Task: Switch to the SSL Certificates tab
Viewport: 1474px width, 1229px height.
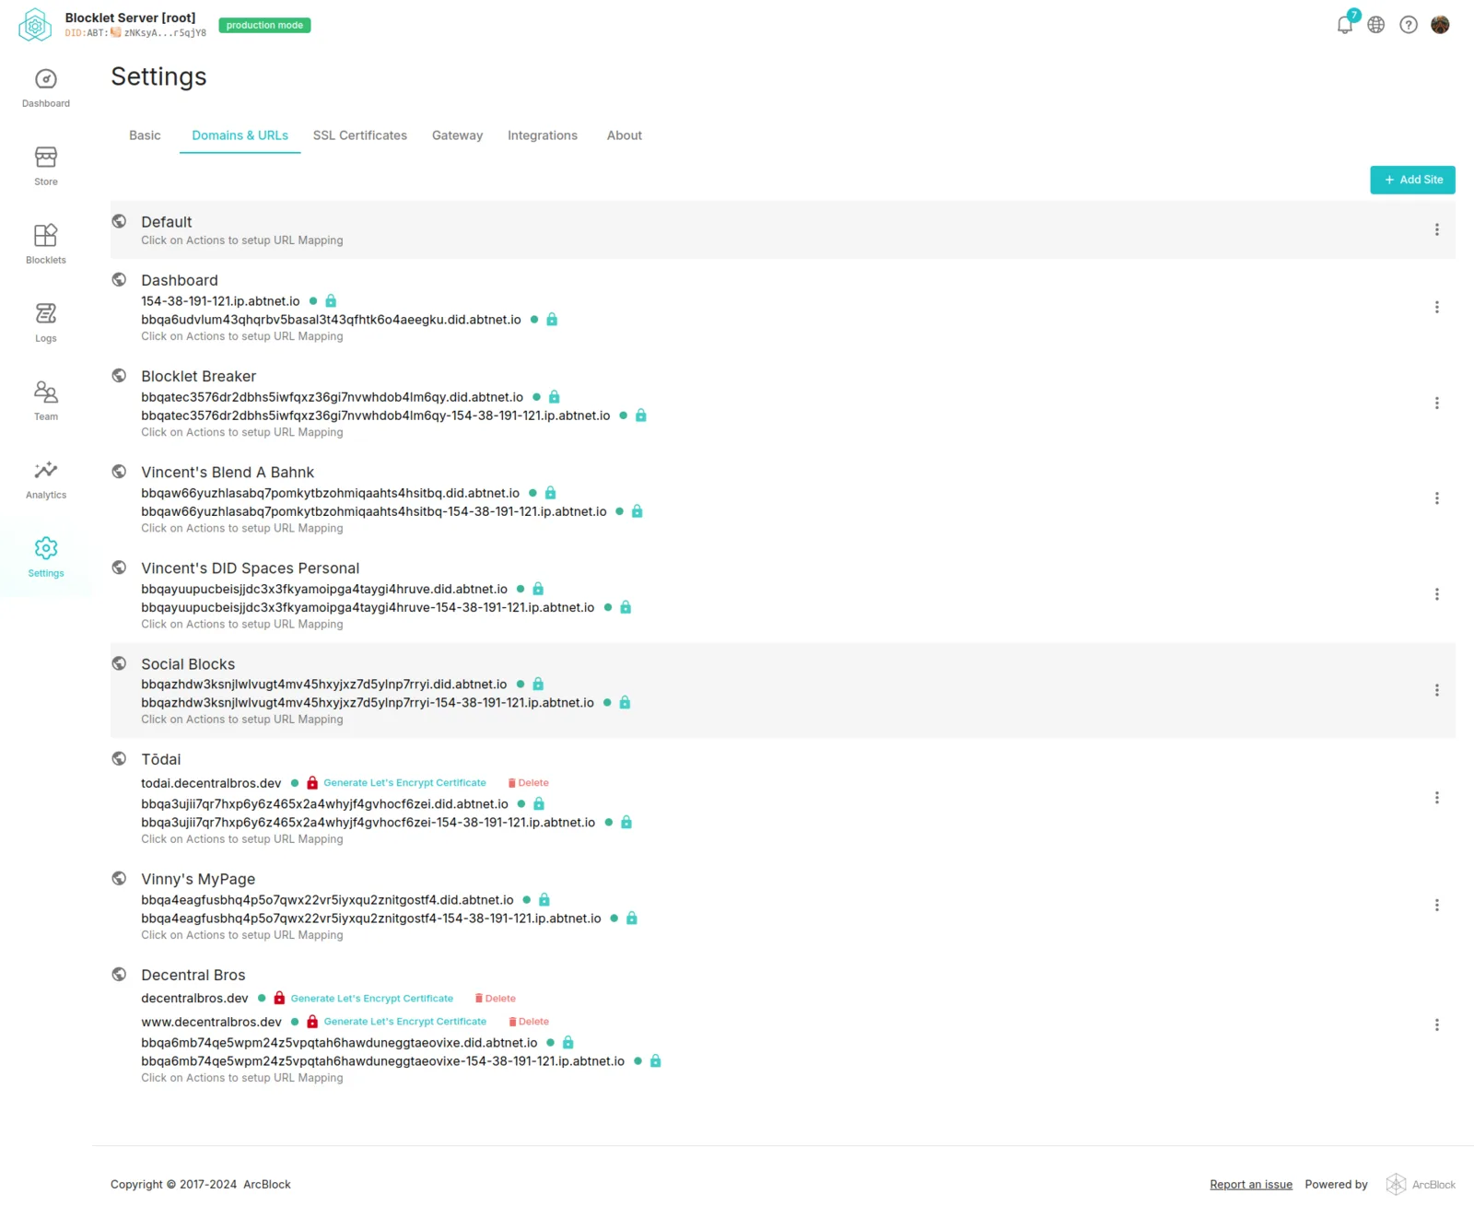Action: (x=360, y=135)
